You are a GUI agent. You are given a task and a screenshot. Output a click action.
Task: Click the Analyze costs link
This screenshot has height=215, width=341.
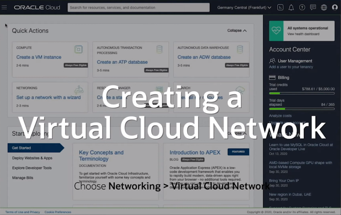[x=280, y=116]
